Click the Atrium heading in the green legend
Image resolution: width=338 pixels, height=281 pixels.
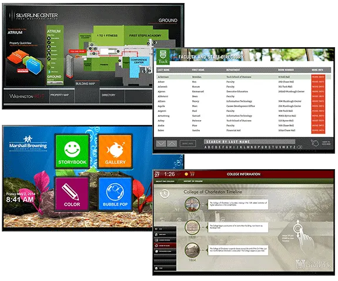tap(54, 31)
